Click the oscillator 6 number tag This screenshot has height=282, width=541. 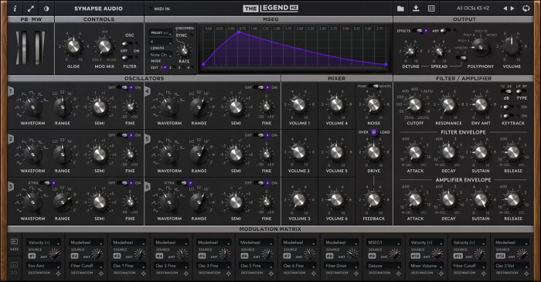point(148,186)
